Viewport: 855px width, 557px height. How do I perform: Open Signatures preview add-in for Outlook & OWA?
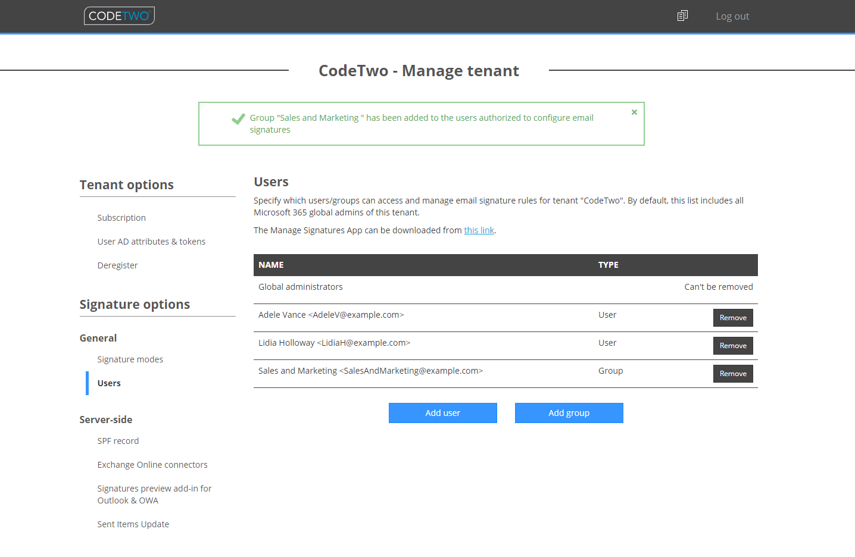pos(154,494)
